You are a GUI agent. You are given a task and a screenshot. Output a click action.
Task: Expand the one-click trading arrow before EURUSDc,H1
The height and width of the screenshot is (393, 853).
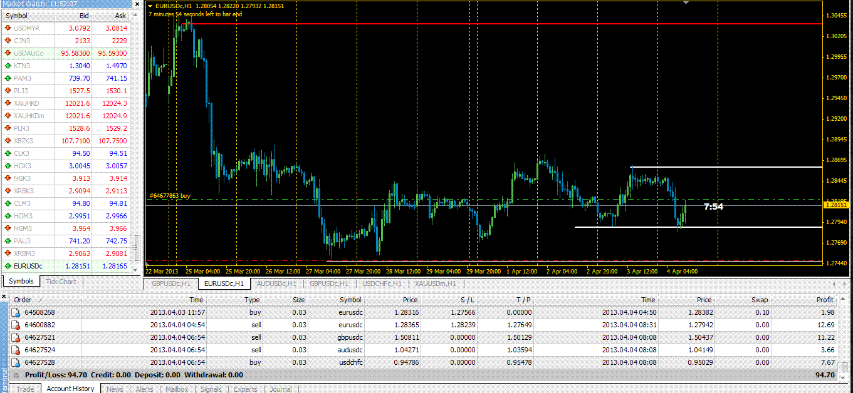pos(149,6)
